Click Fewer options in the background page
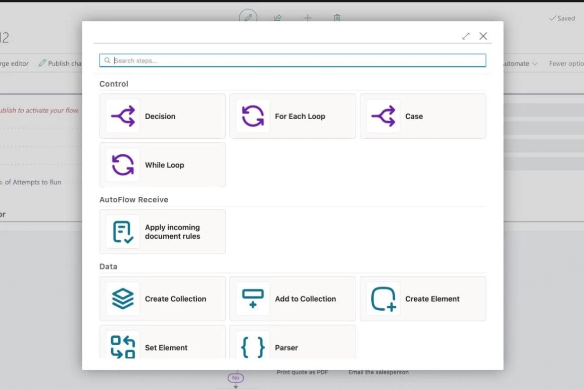The width and height of the screenshot is (584, 389). [x=566, y=64]
